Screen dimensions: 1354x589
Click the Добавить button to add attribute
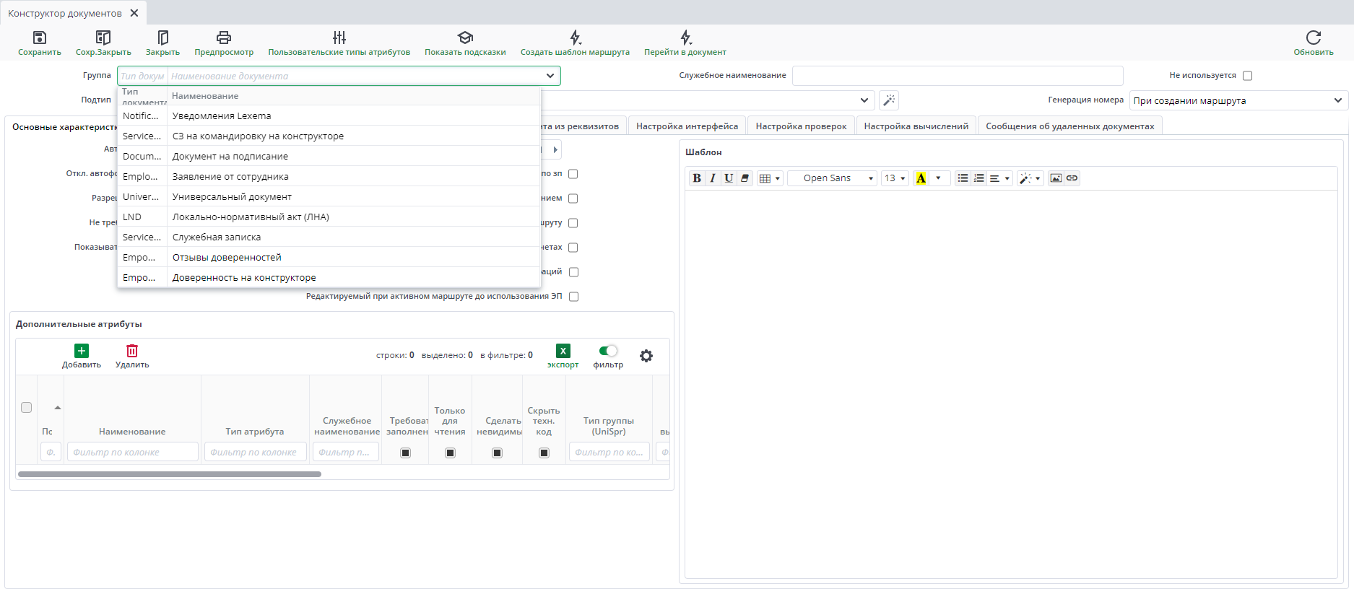pos(82,356)
